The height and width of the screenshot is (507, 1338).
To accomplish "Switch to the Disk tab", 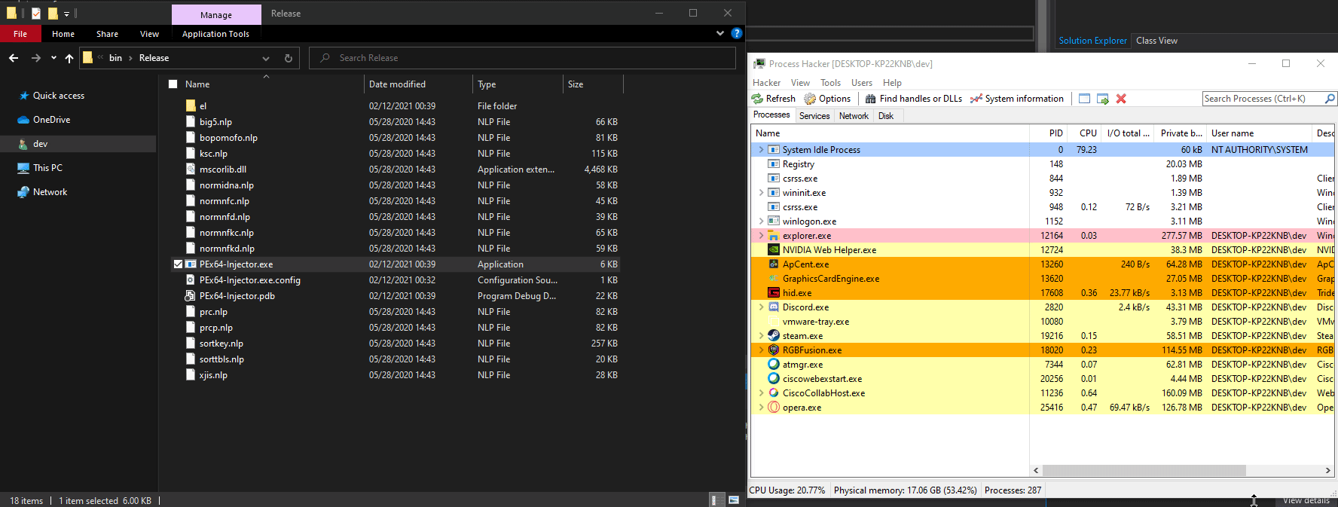I will pyautogui.click(x=886, y=116).
